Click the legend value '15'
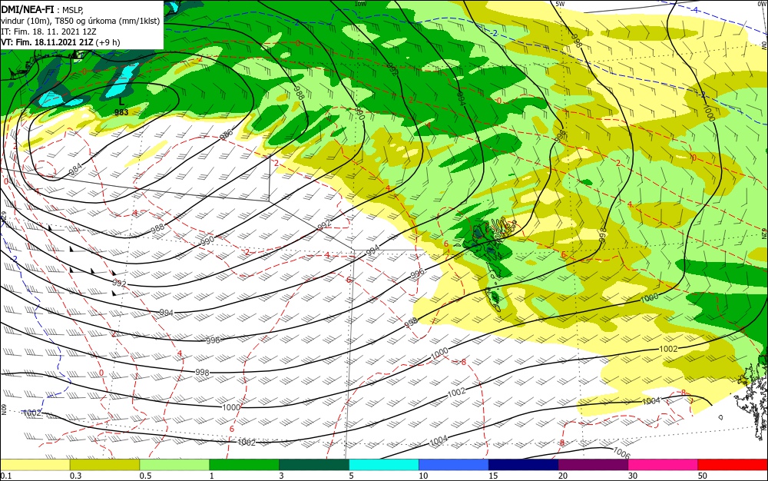Screen dimensions: 768x481 [493, 476]
